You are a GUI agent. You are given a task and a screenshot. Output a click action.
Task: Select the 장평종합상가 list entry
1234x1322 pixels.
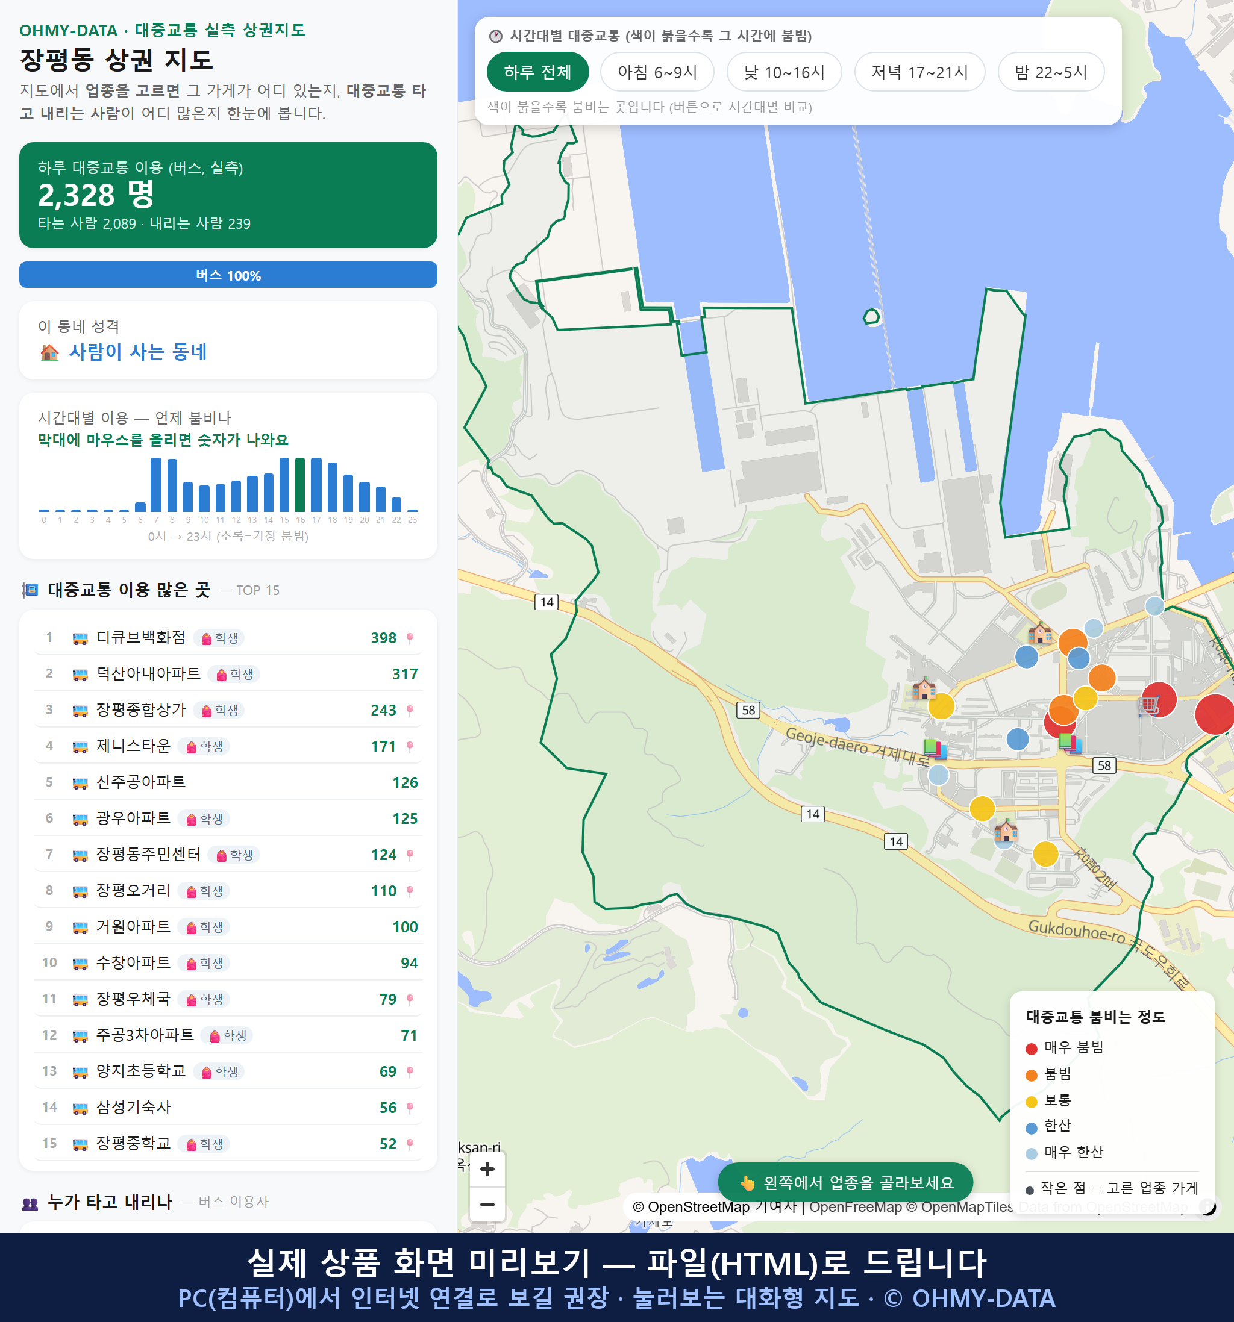coord(228,710)
